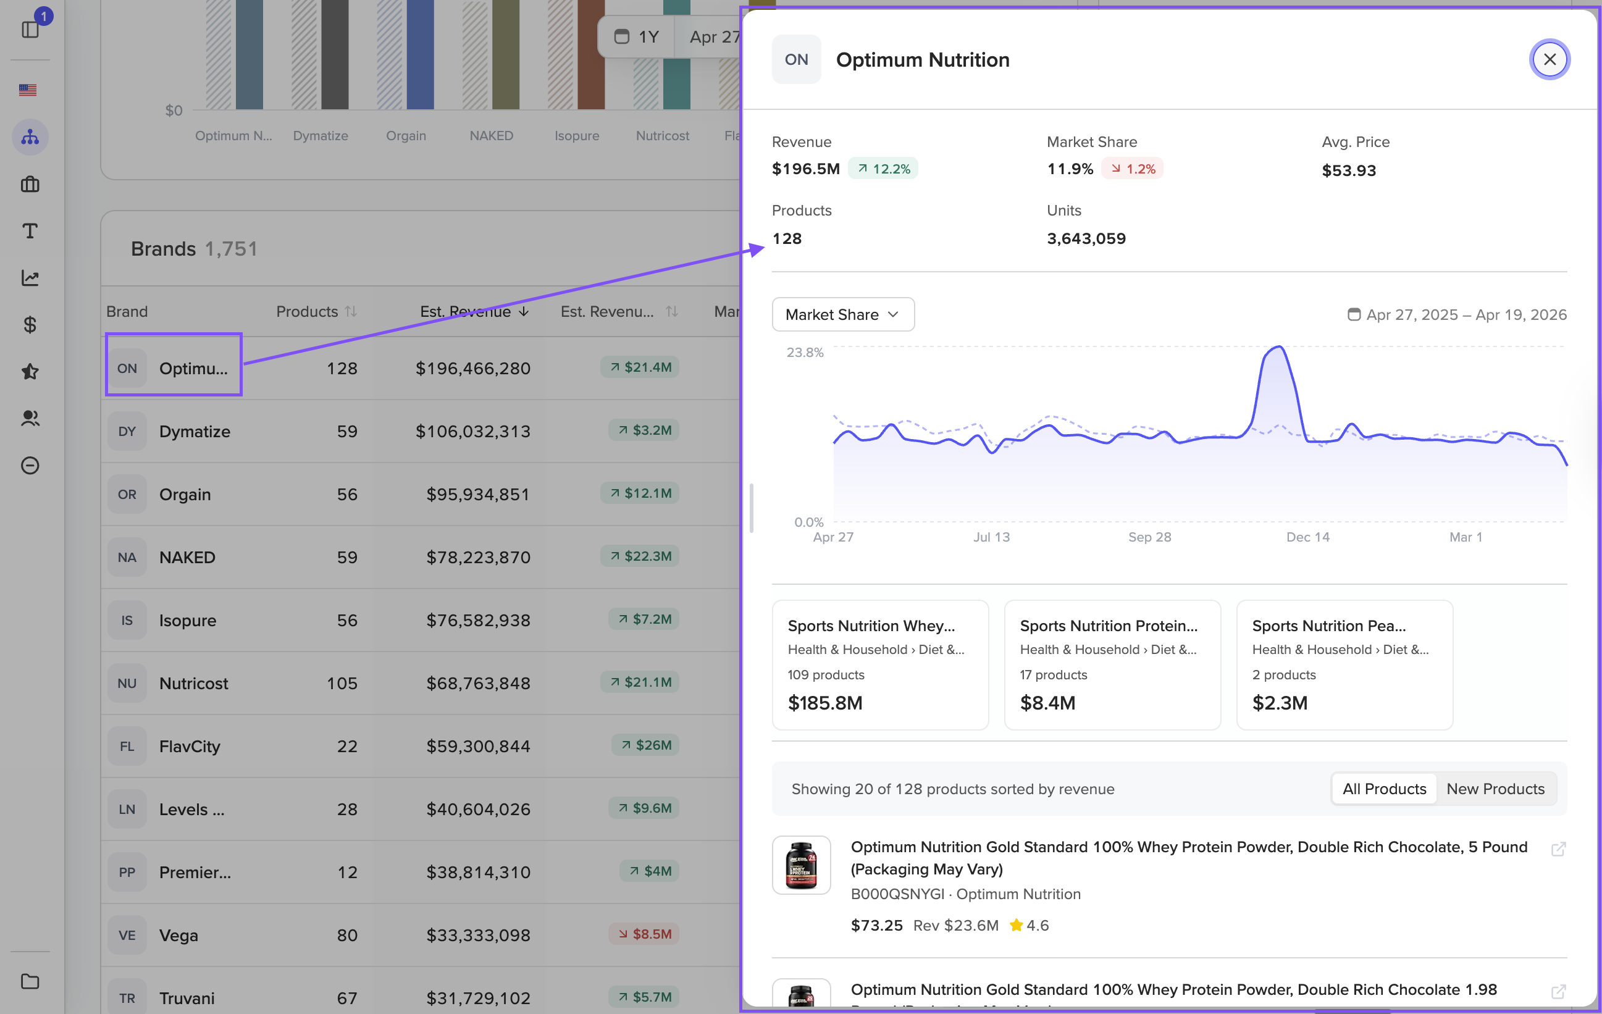Sort by Est. Revenue descending arrow

tap(524, 311)
